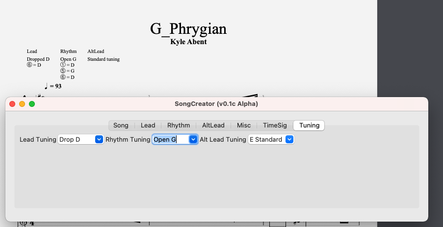Switch to the TimeSig tab
Screen dimensions: 443x227
pyautogui.click(x=275, y=126)
